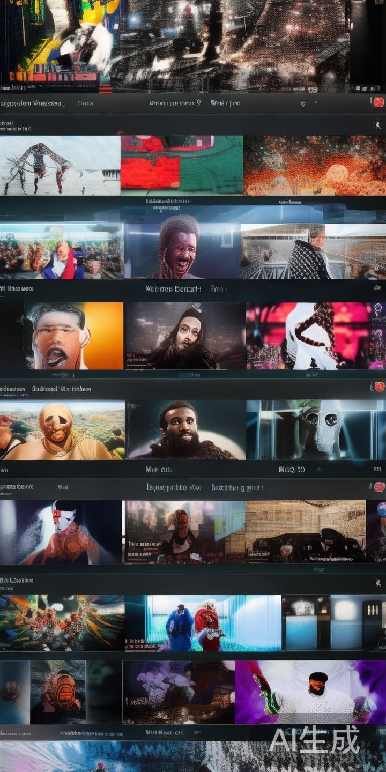Select the purple background white sweater thumbnail
Image resolution: width=386 pixels, height=772 pixels.
click(310, 692)
